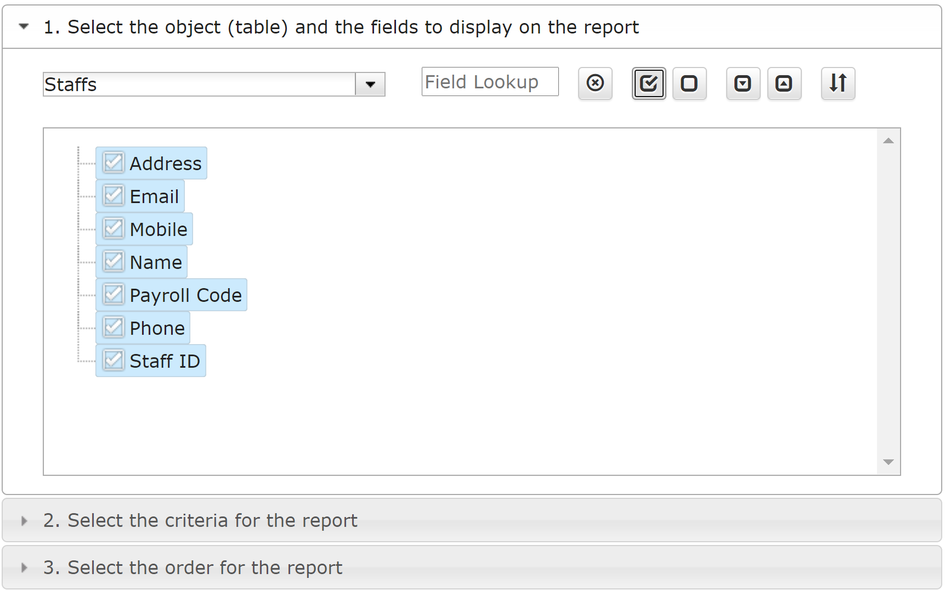Click the collapse all up-arrow icon
This screenshot has height=590, width=945.
[784, 83]
